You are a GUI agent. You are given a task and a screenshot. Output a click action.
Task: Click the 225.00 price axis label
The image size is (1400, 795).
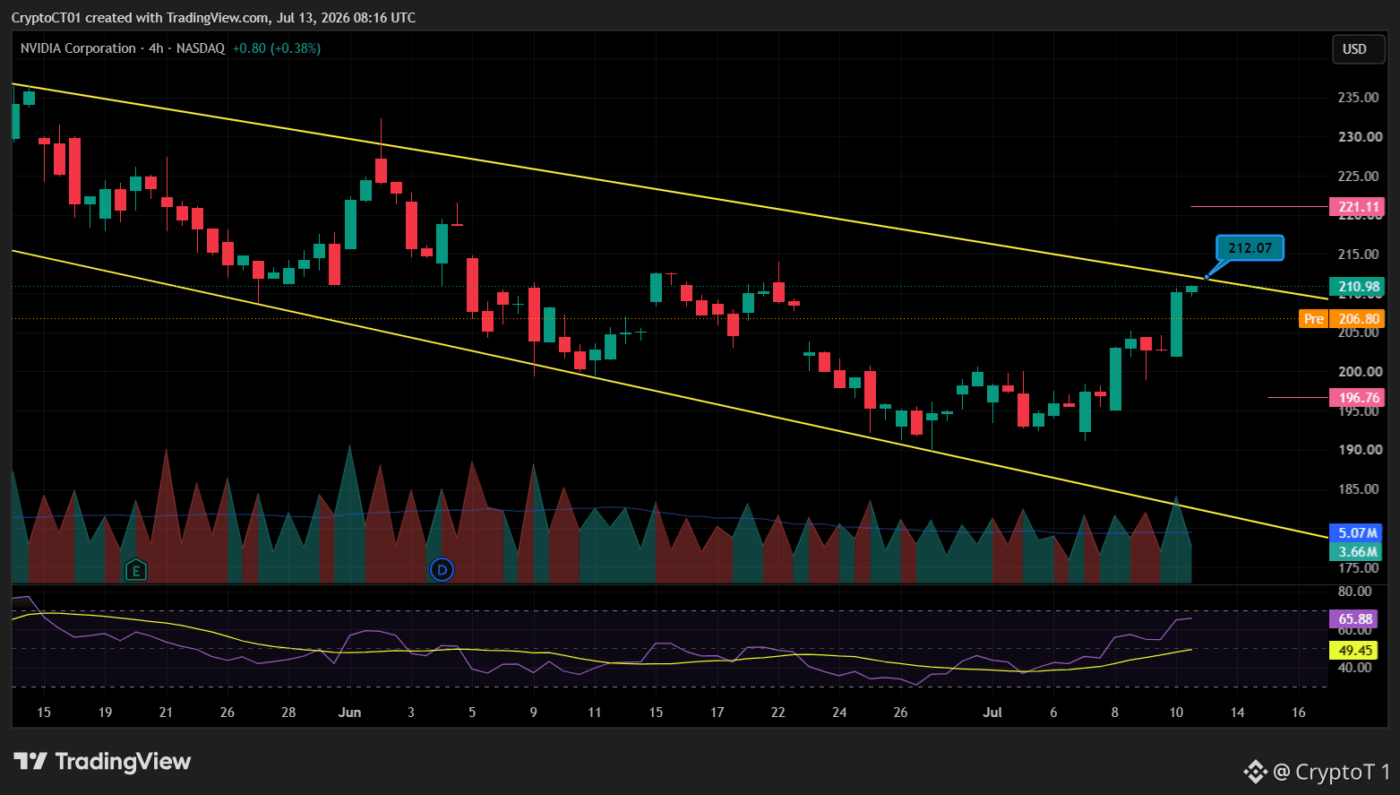(1358, 177)
